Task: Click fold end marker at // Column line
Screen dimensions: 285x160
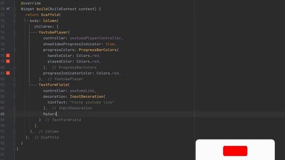Action: (15, 132)
